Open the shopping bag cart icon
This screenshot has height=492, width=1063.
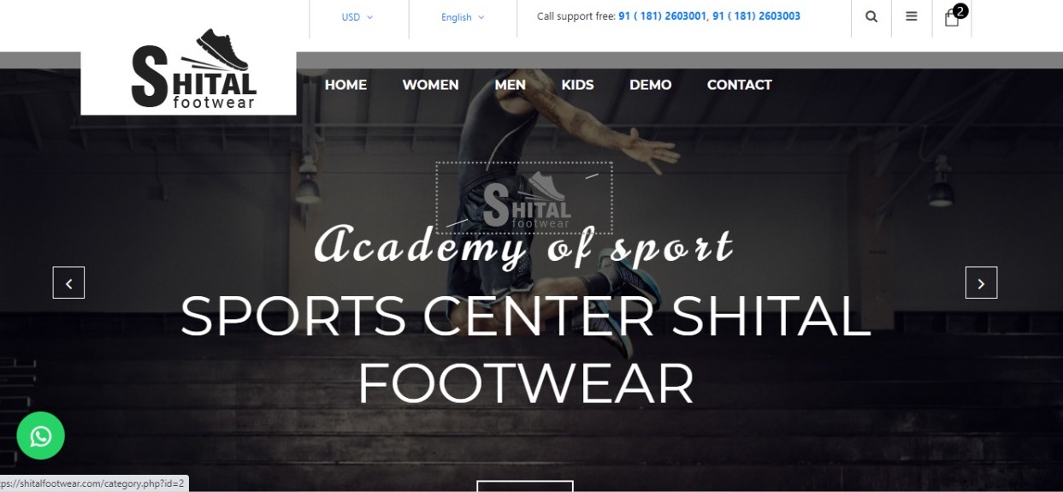[951, 18]
